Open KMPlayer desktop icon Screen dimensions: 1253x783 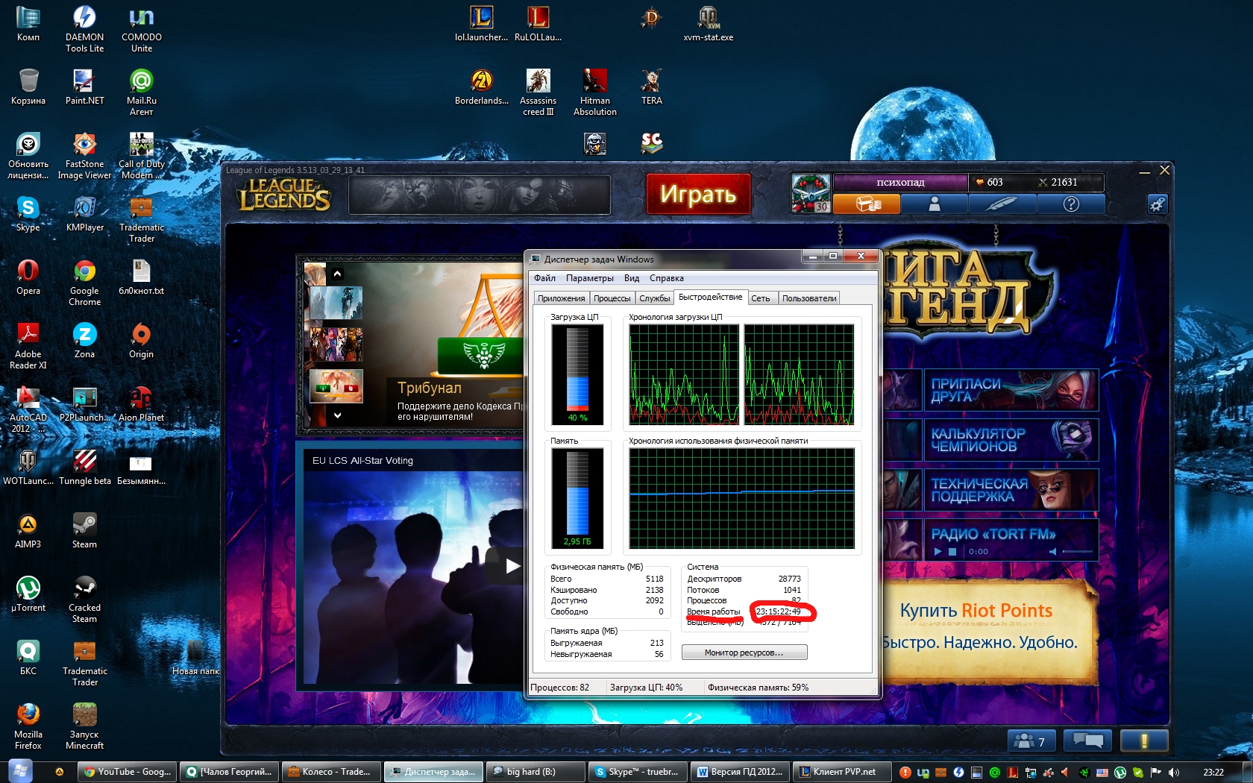click(84, 213)
